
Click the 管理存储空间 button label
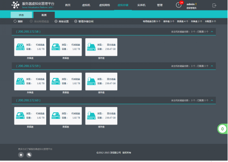(x=86, y=21)
